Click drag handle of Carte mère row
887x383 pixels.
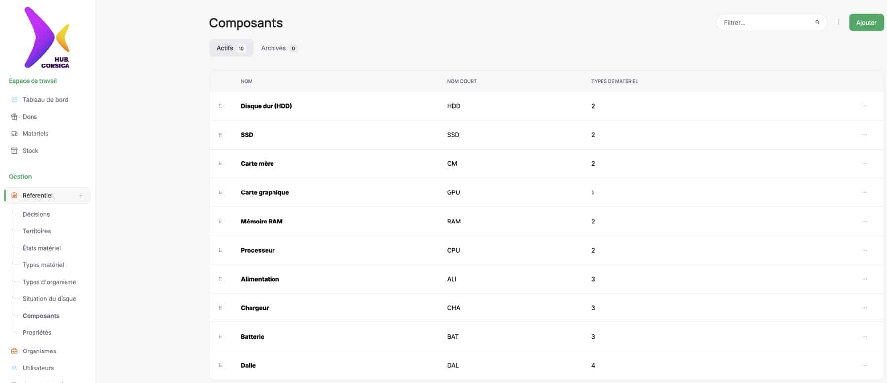[x=220, y=163]
